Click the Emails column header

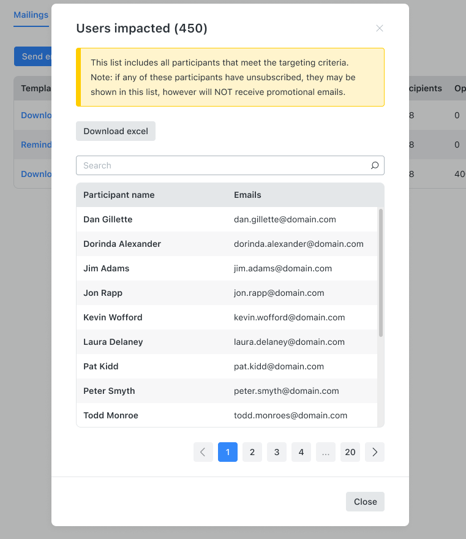247,195
